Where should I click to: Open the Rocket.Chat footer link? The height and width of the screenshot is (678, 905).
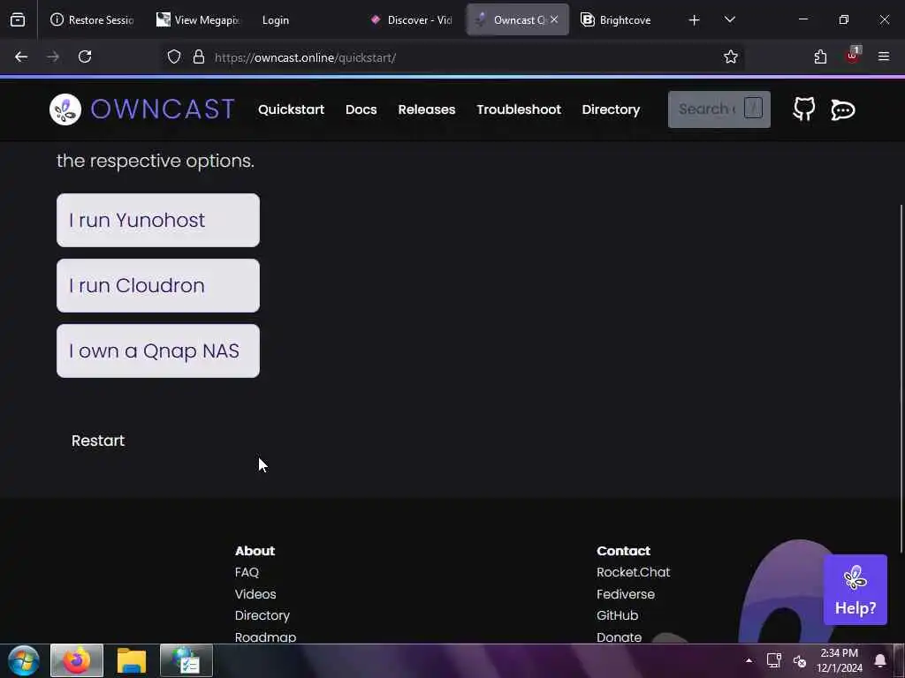tap(633, 572)
